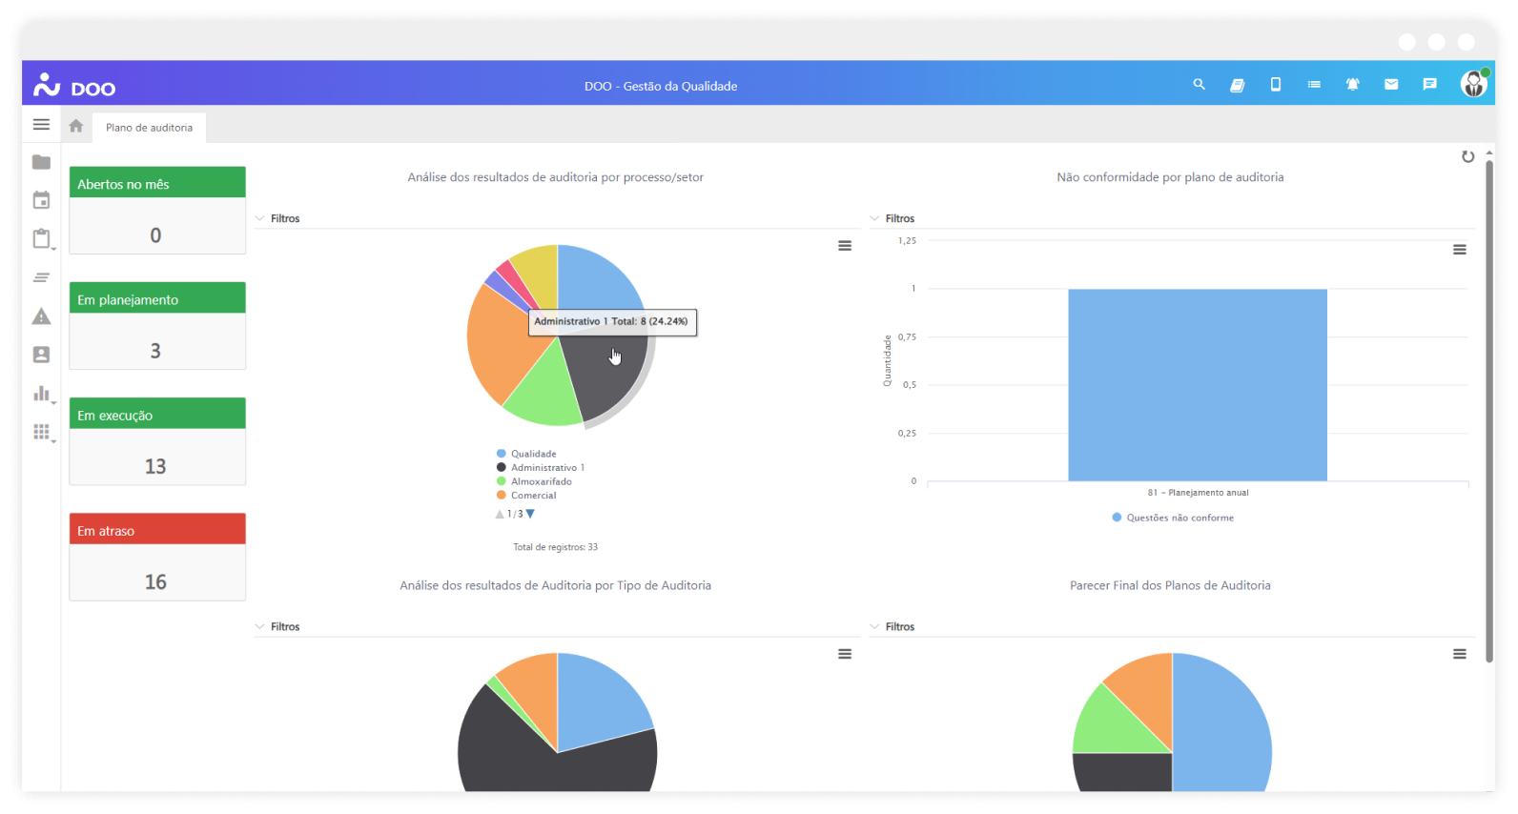Click 'Análise dos resultados de auditoria por processo/setor' heading
Image resolution: width=1518 pixels, height=814 pixels.
[556, 177]
